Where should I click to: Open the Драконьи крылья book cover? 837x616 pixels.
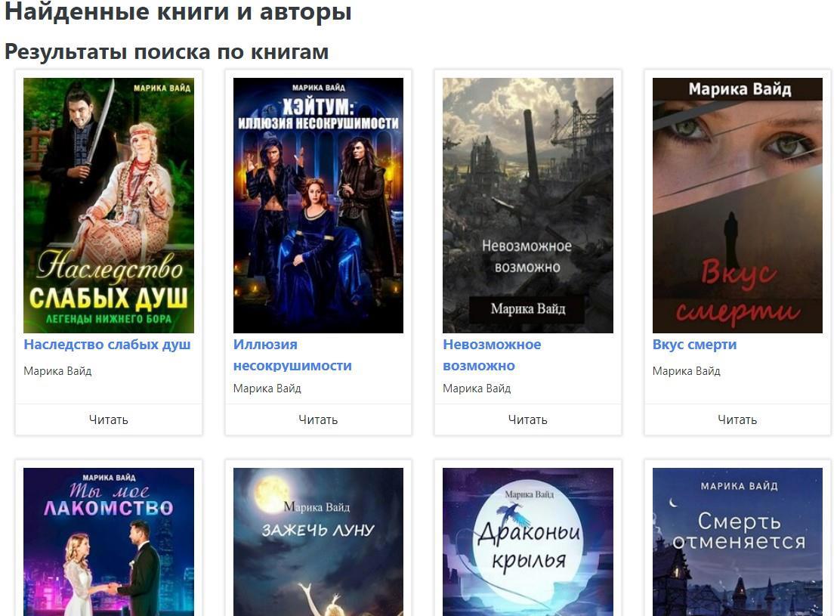(528, 542)
